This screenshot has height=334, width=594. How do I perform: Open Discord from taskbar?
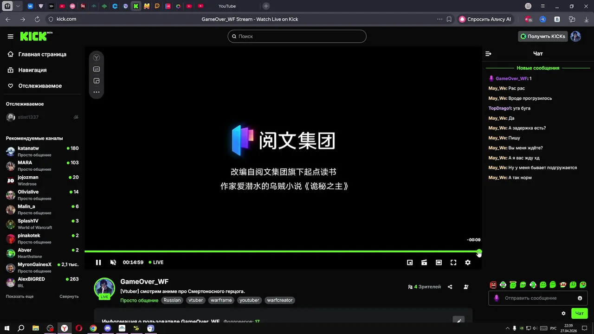point(108,328)
